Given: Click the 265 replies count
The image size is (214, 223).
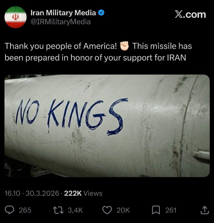Looking at the screenshot, I should [x=25, y=210].
